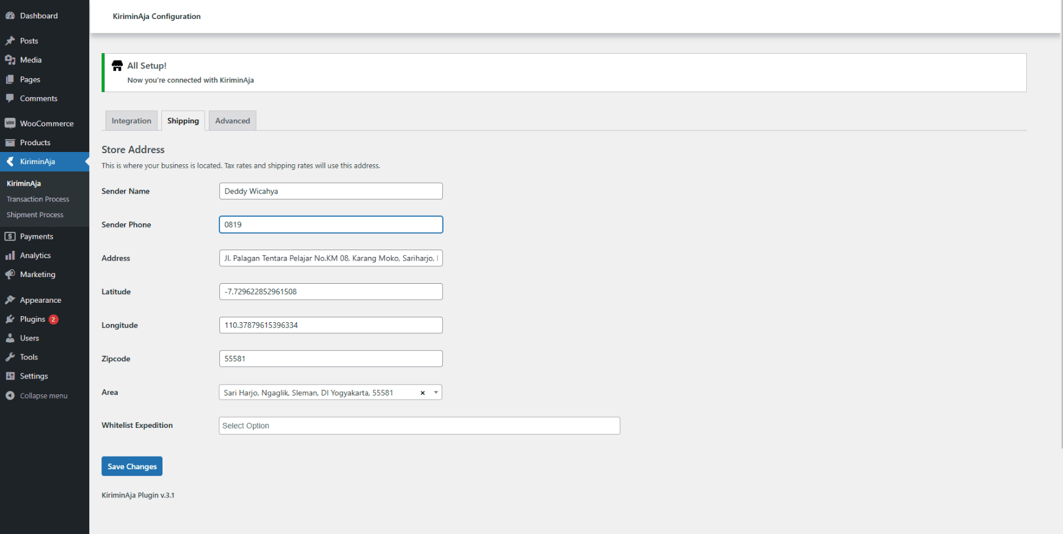Click the page's vertical scrollbar
The width and height of the screenshot is (1063, 534).
coord(1061,225)
